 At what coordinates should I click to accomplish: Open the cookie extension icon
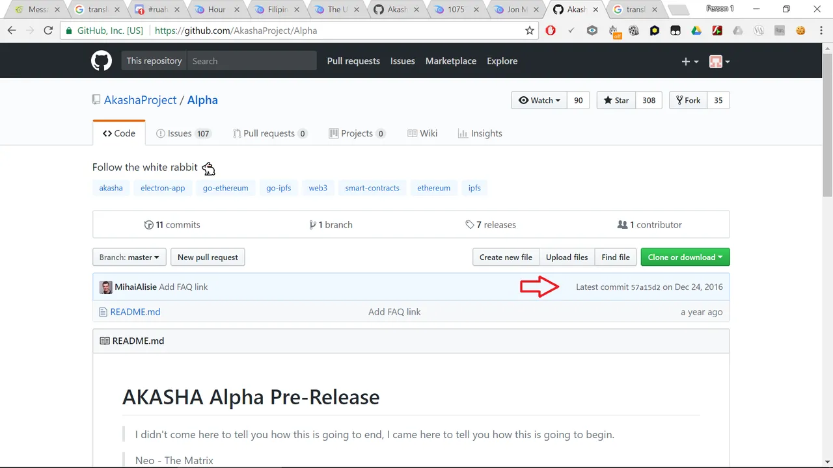click(x=800, y=31)
